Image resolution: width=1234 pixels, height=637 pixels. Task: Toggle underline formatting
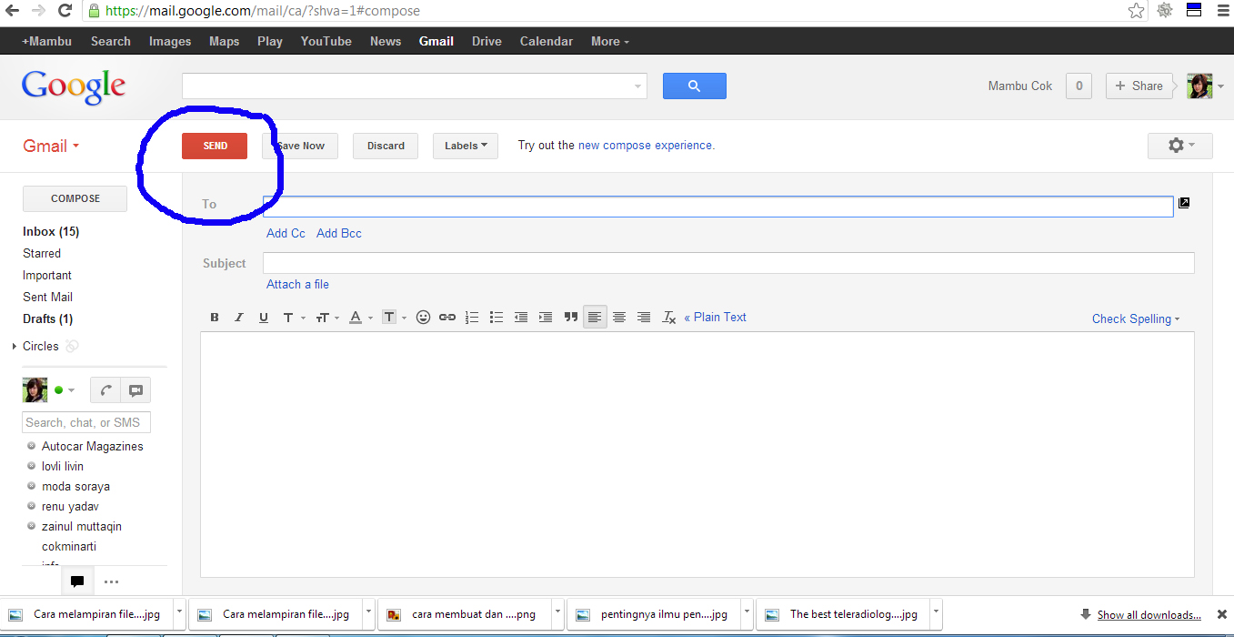(x=264, y=317)
